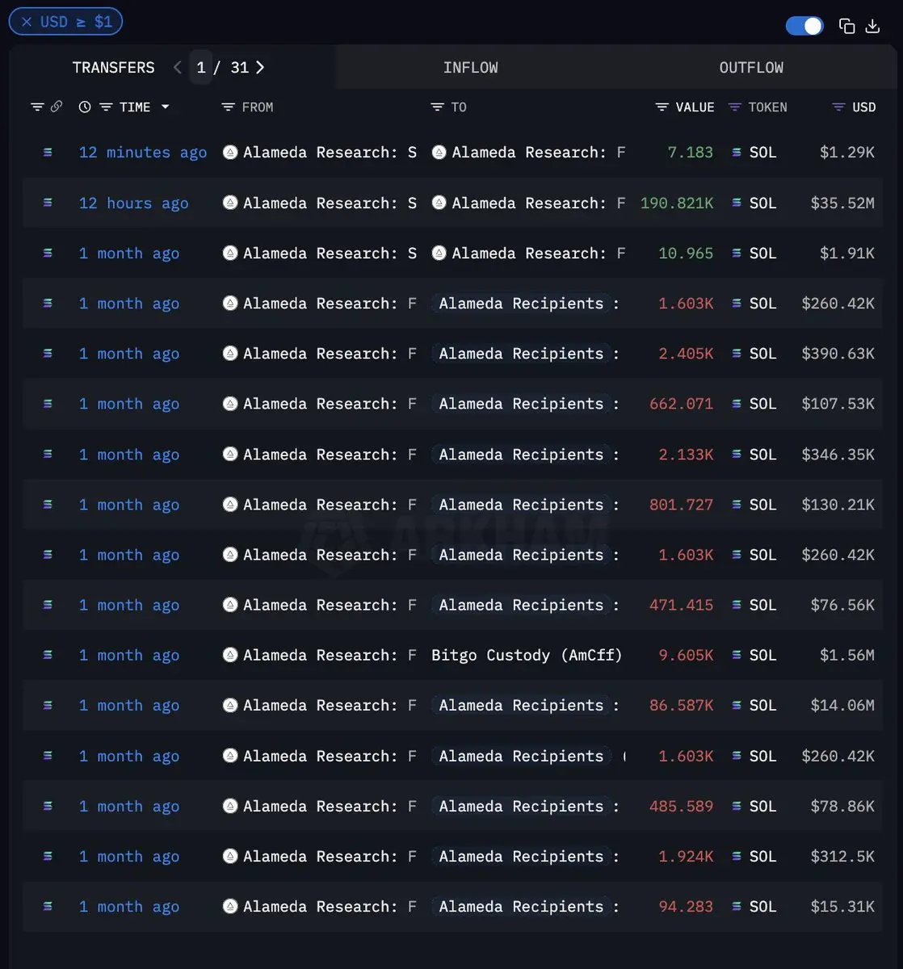Switch to the INFLOW tab
The height and width of the screenshot is (969, 903).
[x=470, y=68]
